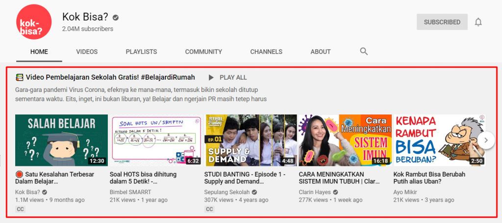This screenshot has width=502, height=223.
Task: Click CC badge under STUDI BANTING video
Action: click(x=209, y=209)
